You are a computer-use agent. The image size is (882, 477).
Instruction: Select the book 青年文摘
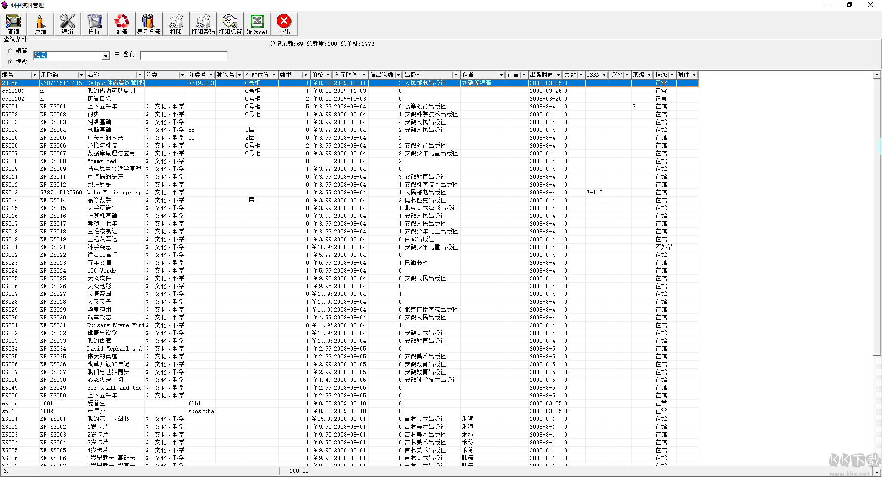click(99, 263)
